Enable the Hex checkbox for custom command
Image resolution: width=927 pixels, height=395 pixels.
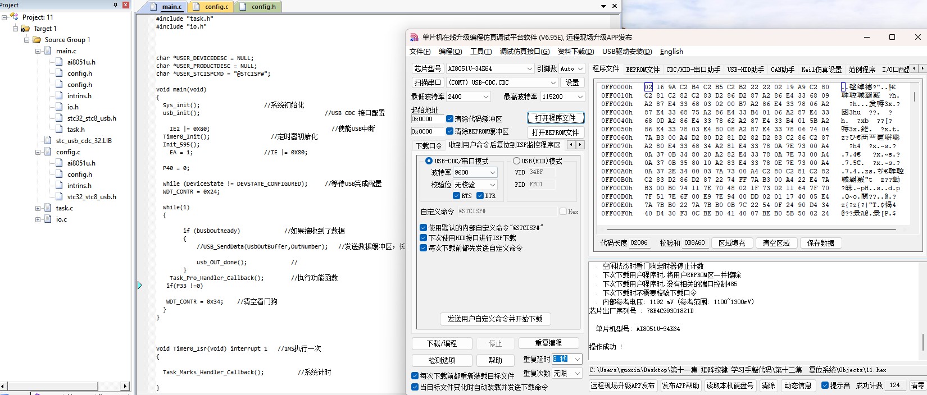coord(563,211)
